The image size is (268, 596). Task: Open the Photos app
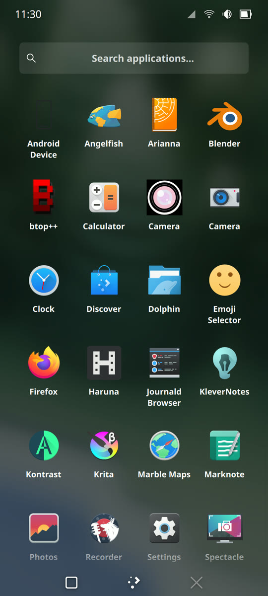(x=44, y=536)
